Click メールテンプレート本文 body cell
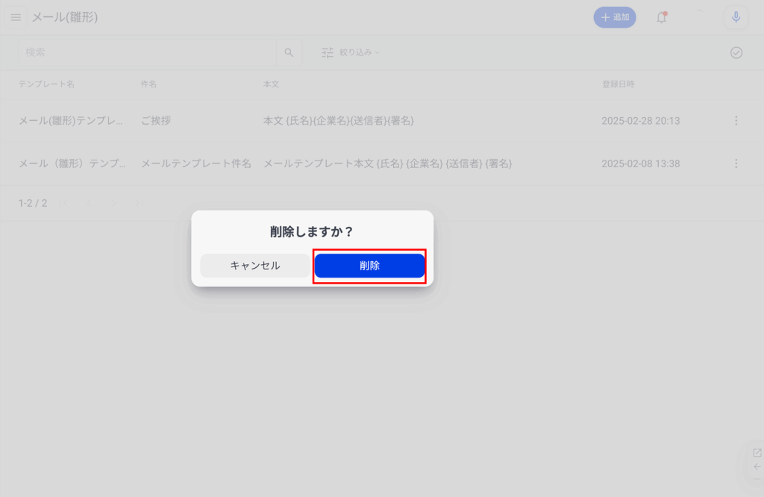 pyautogui.click(x=387, y=163)
